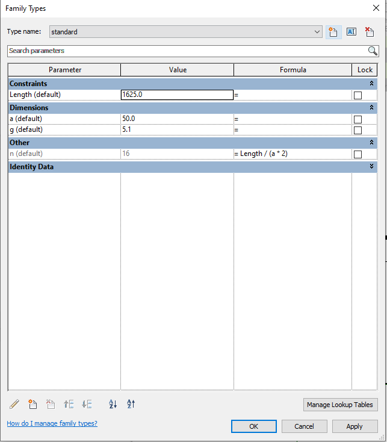Image resolution: width=387 pixels, height=442 pixels.
Task: Click the Rename Type icon
Action: (x=351, y=32)
